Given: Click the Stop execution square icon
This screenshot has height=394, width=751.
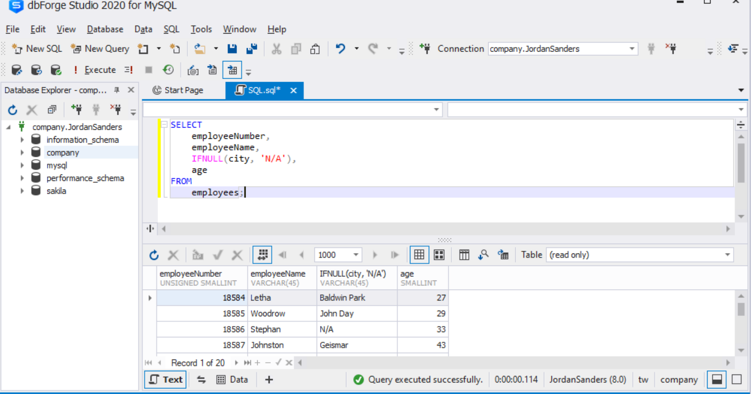Looking at the screenshot, I should coord(149,70).
